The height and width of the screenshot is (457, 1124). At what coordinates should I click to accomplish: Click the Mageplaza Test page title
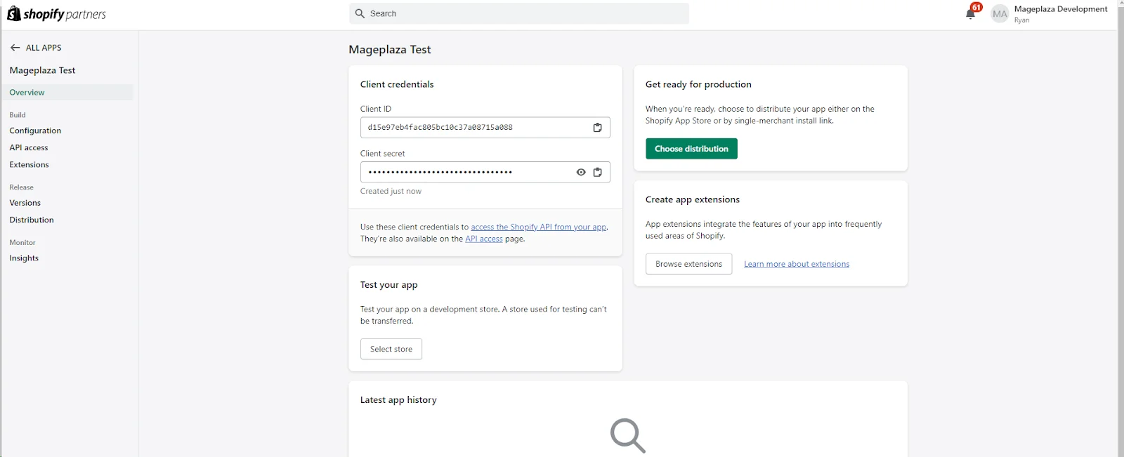pyautogui.click(x=390, y=50)
